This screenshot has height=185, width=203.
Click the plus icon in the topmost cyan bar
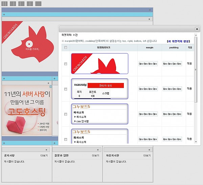(4, 15)
